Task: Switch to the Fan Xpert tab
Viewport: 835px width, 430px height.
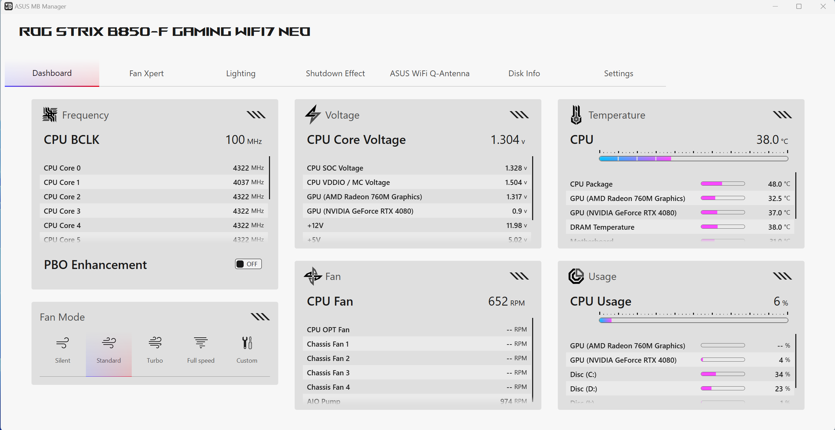Action: pyautogui.click(x=146, y=73)
